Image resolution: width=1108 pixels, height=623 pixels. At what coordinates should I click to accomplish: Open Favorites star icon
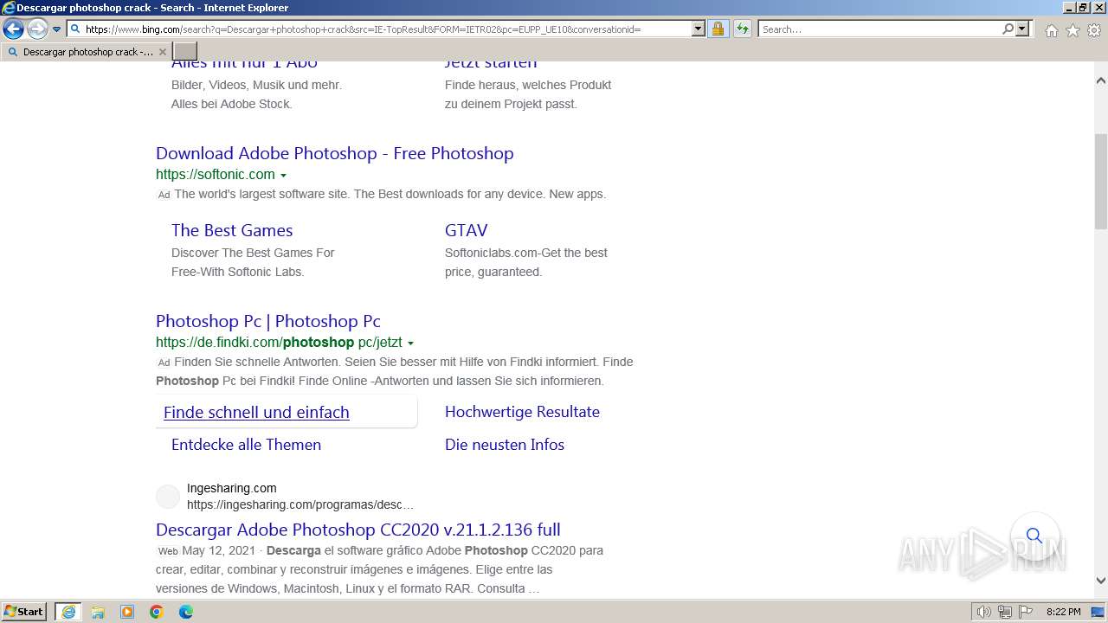(1073, 30)
